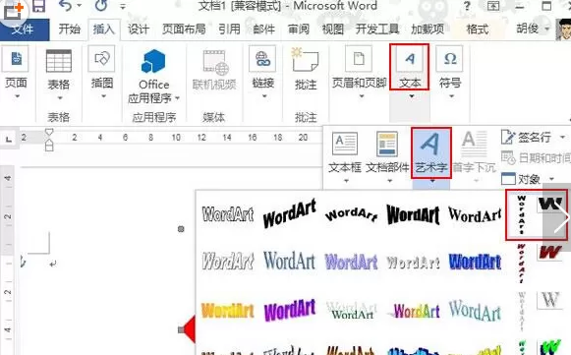
Task: Select the green shadowed WordArt style
Action: pyautogui.click(x=351, y=310)
